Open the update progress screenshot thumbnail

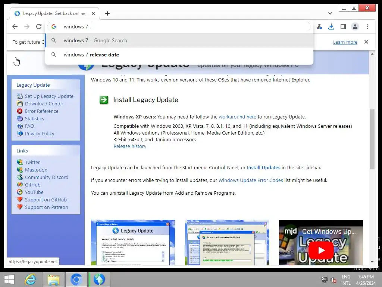pyautogui.click(x=227, y=242)
